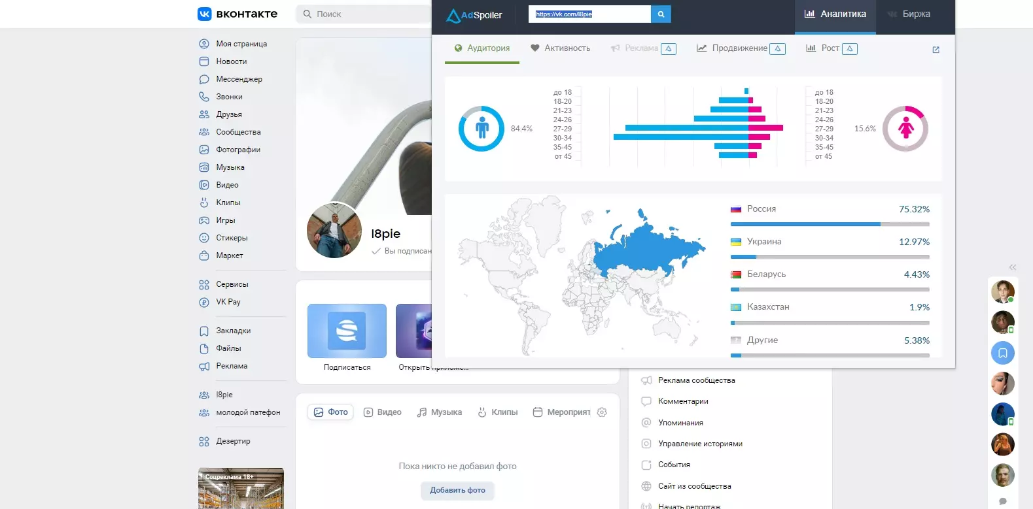Select the Видео tab on the community page

tap(383, 412)
